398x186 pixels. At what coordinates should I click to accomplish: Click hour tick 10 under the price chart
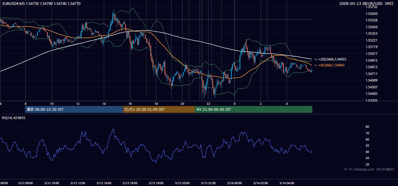52,104
